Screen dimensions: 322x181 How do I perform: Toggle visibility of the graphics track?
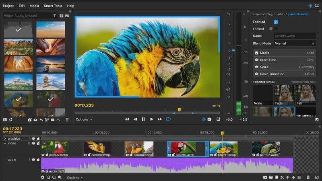33,138
